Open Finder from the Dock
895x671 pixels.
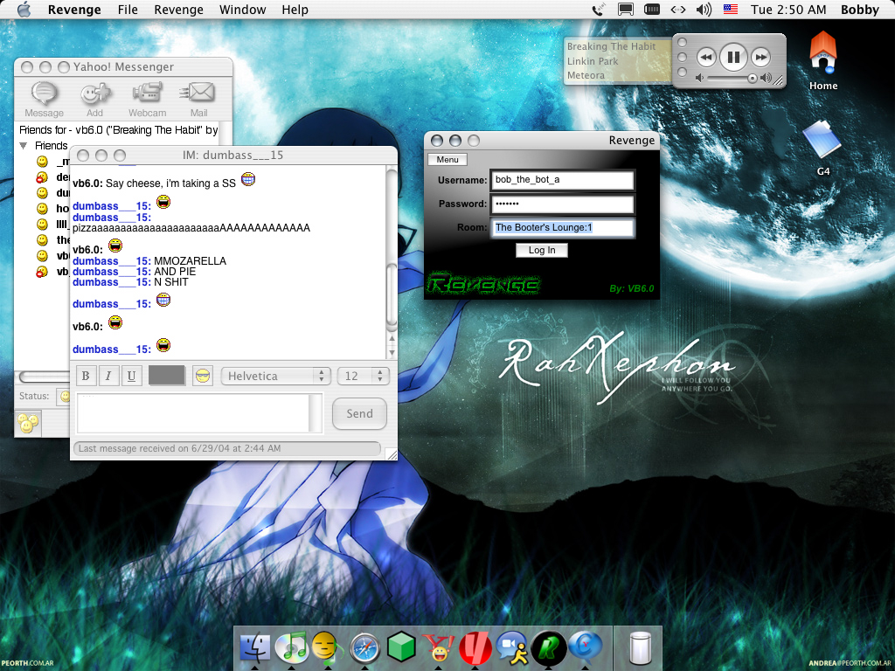(254, 649)
